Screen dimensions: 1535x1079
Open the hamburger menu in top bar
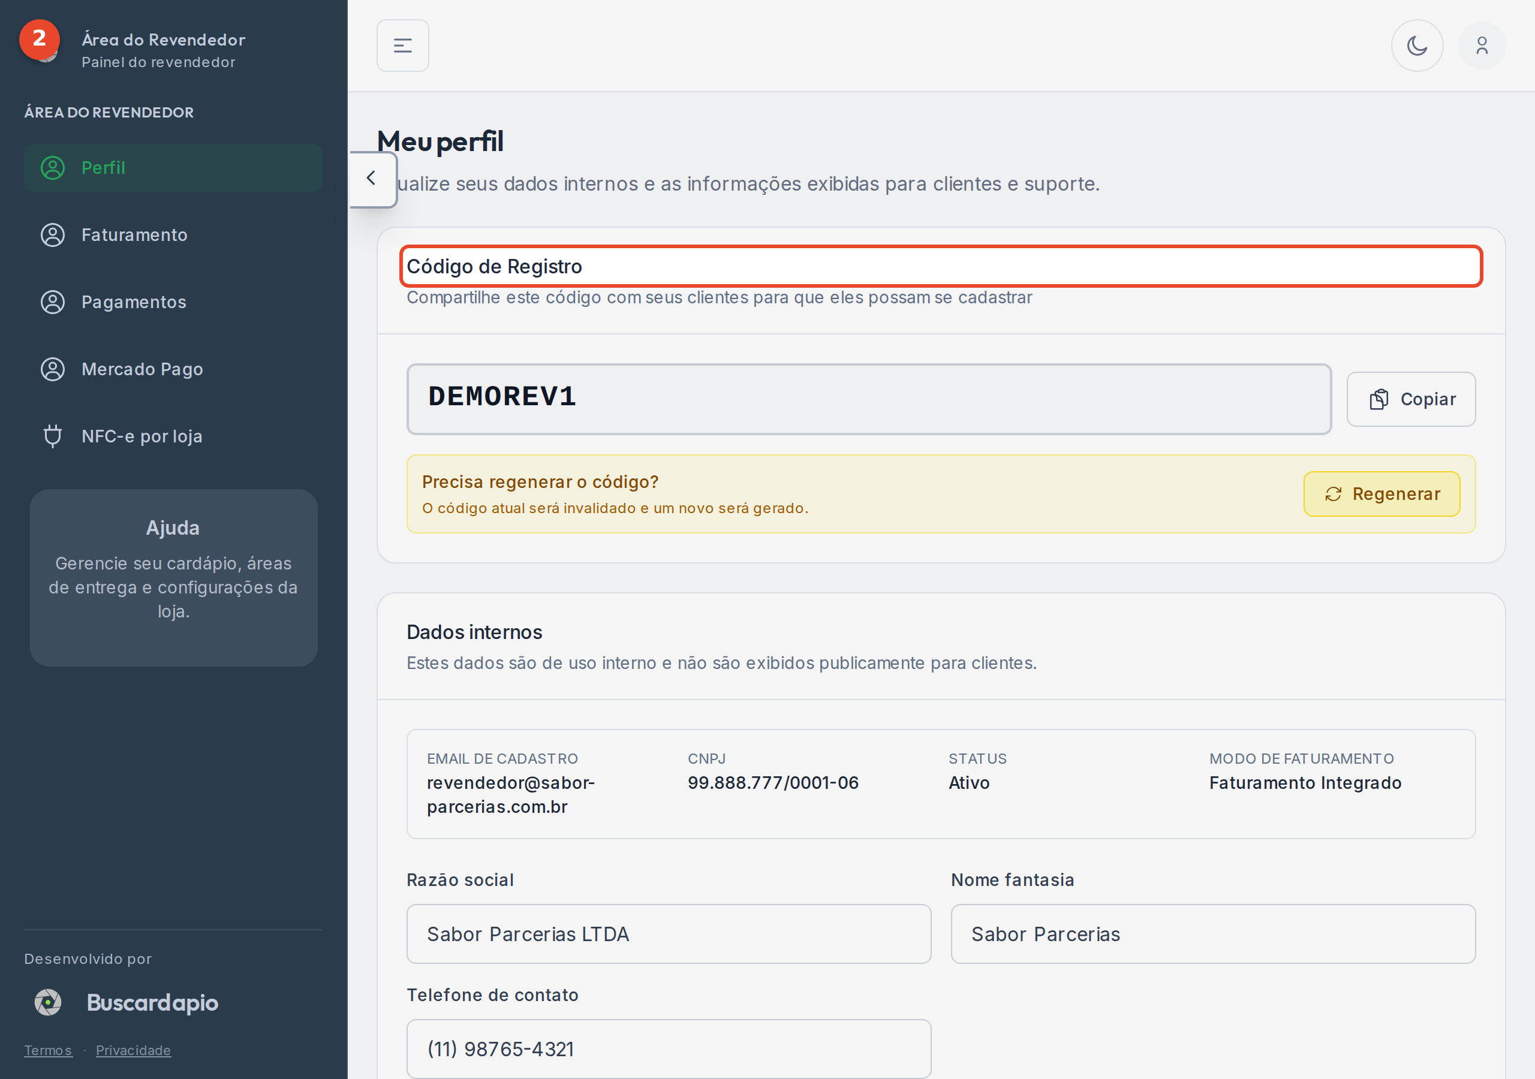[x=402, y=46]
